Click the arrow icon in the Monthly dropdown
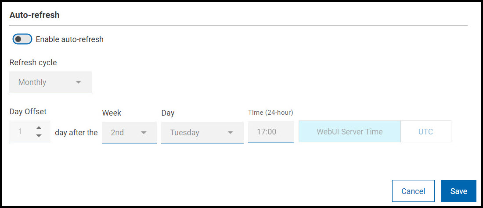 tap(79, 82)
